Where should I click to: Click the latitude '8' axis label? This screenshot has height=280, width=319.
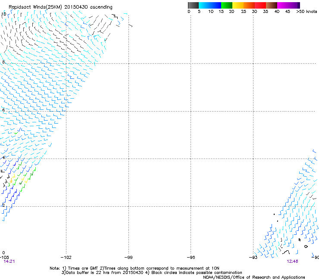tap(3, 62)
